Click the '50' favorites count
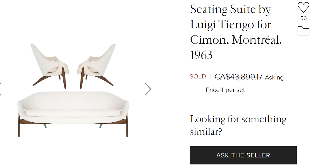The image size is (310, 166). tap(303, 18)
